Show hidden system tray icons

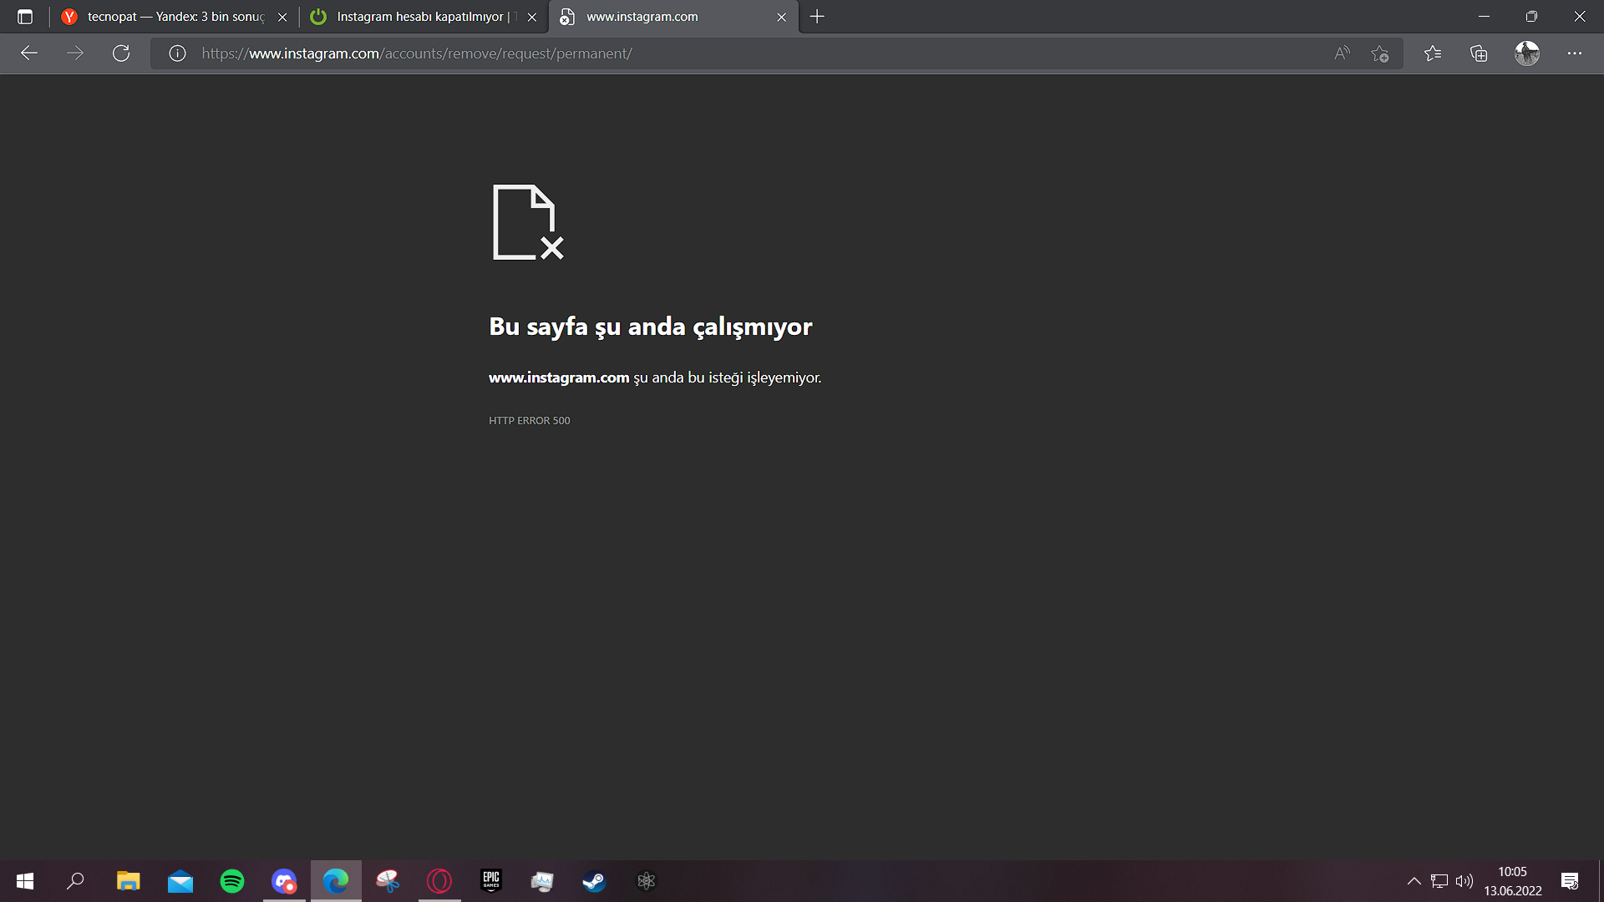point(1414,881)
